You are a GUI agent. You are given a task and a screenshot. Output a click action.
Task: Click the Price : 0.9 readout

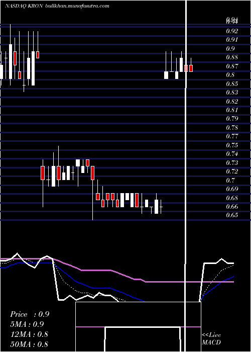pos(30,314)
